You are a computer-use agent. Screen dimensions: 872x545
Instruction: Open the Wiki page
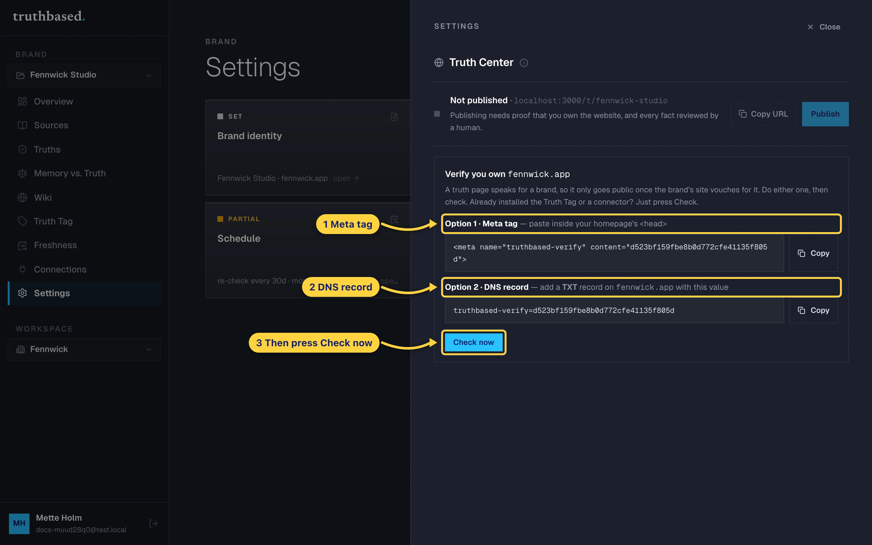84,197
